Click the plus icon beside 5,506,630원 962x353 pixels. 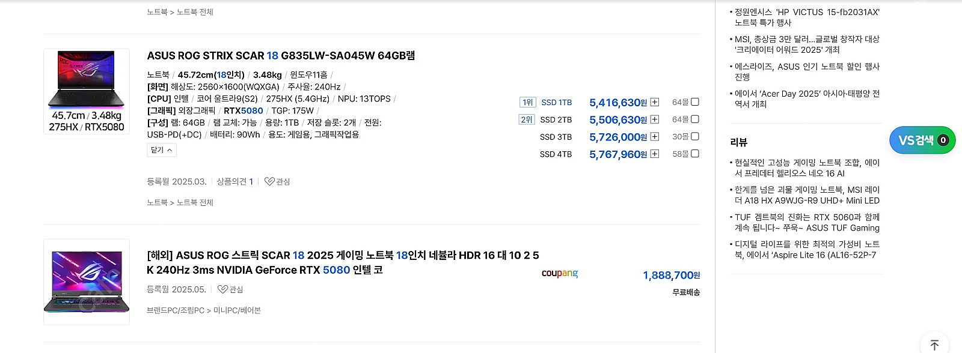pos(655,119)
